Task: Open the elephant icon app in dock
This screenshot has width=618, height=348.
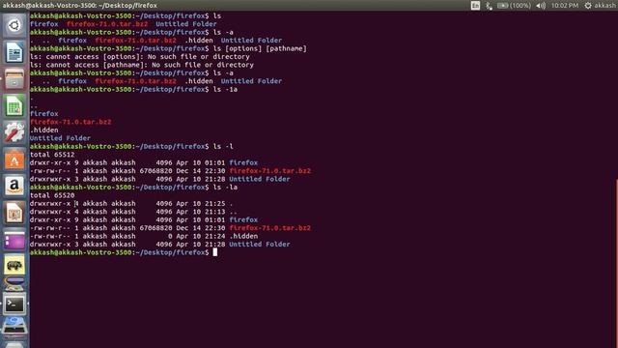Action: pyautogui.click(x=14, y=265)
